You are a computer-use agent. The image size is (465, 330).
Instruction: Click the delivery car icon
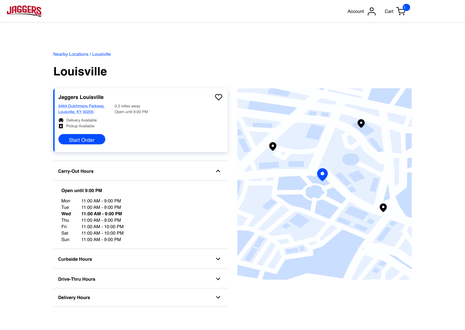pos(61,120)
